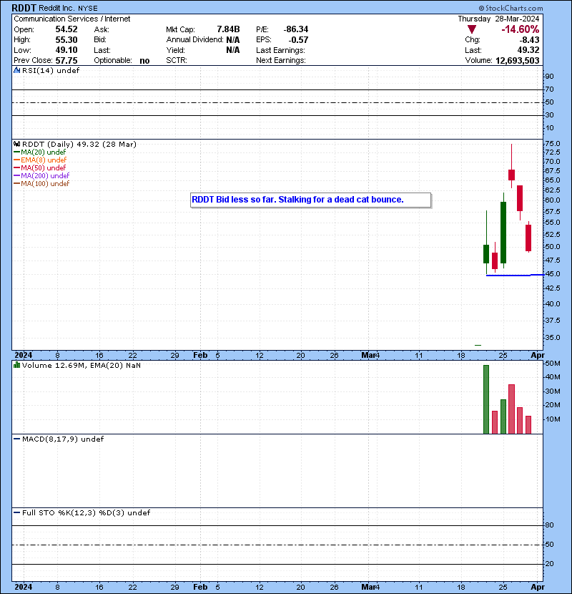Viewport: 572px width, 594px height.
Task: Click the last red candlestick near 50
Action: [x=528, y=238]
